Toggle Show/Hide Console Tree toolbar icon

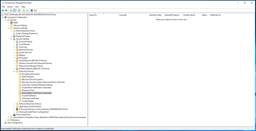pos(15,11)
